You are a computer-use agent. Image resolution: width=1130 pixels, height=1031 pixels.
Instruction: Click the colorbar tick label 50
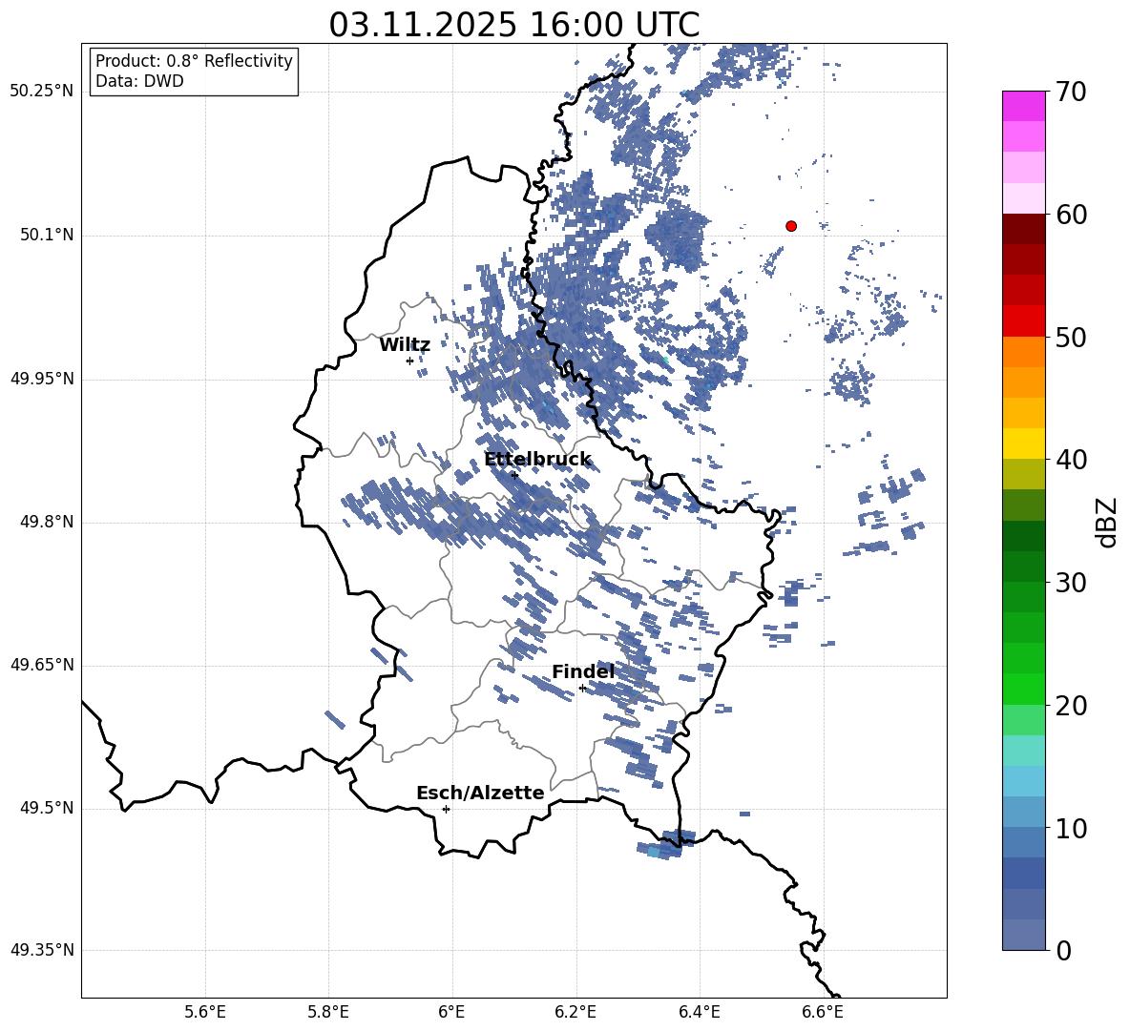(1071, 338)
